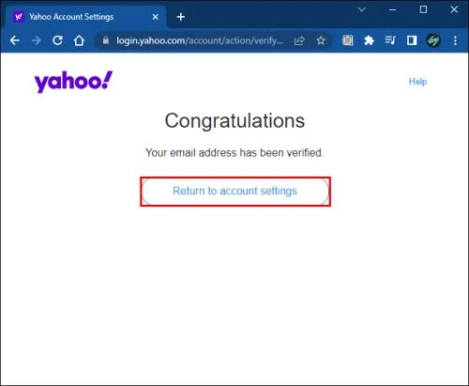Open the media control playlist icon

(390, 40)
